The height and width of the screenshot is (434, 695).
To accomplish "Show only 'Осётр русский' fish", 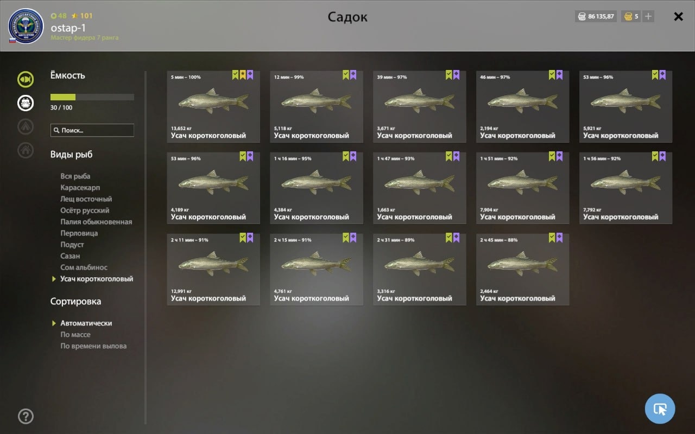I will 85,210.
